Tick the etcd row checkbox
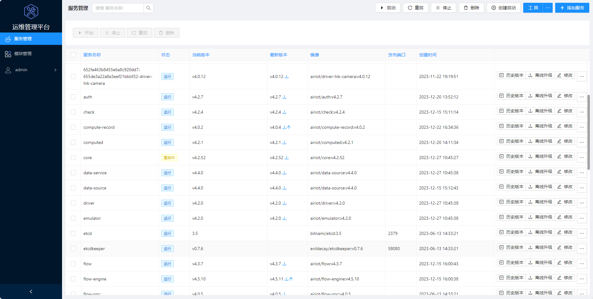The image size is (593, 299). click(x=73, y=233)
